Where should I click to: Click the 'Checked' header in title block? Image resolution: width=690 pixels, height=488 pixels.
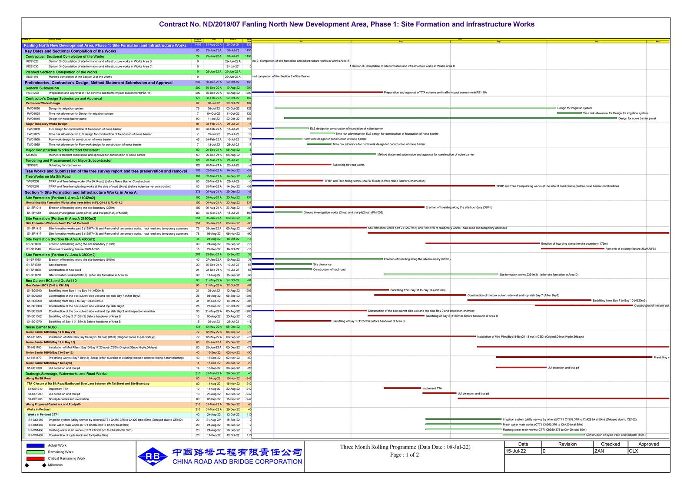tap(610, 444)
